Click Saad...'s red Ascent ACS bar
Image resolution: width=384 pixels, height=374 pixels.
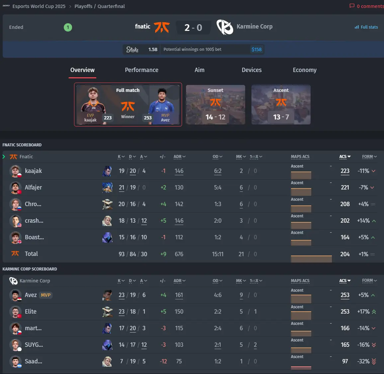pyautogui.click(x=301, y=368)
